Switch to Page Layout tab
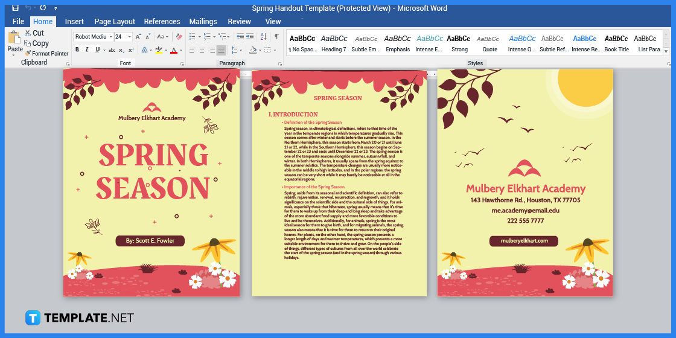 tap(115, 22)
